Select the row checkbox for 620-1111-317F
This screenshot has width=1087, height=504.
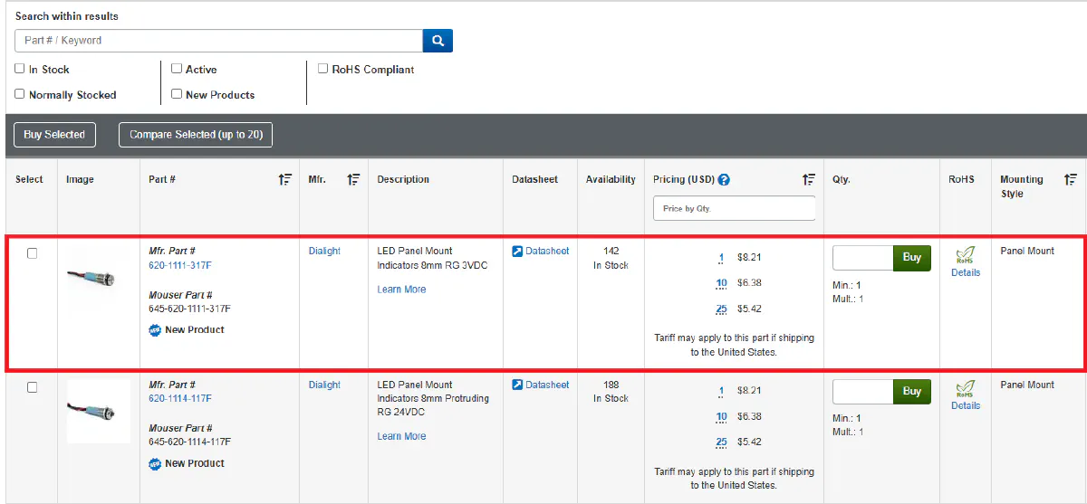33,253
